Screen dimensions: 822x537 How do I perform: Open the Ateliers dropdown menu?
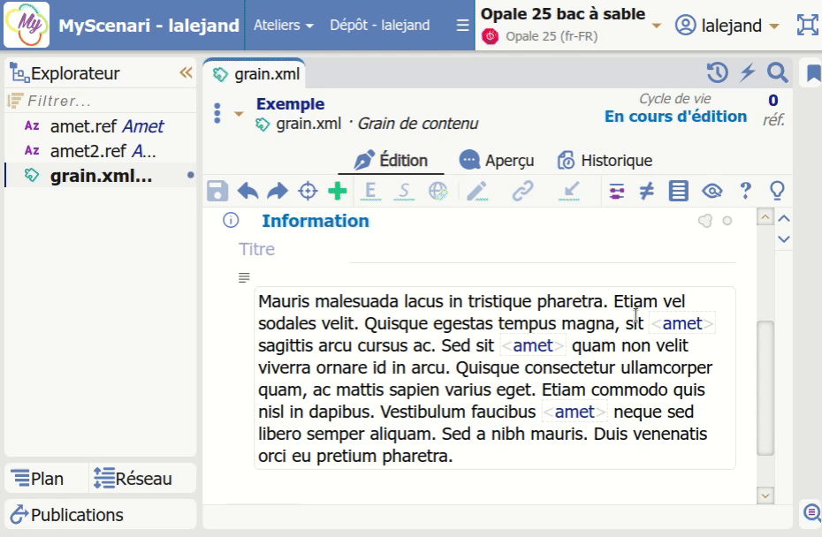(283, 26)
